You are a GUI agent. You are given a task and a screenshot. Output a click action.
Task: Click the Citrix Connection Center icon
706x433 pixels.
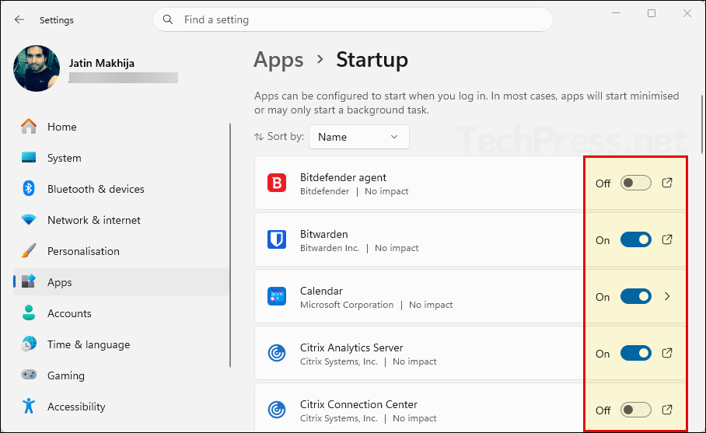(277, 410)
